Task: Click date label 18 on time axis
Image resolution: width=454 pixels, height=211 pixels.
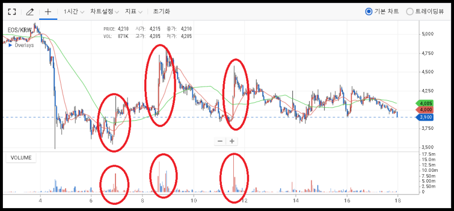Action: (x=398, y=200)
